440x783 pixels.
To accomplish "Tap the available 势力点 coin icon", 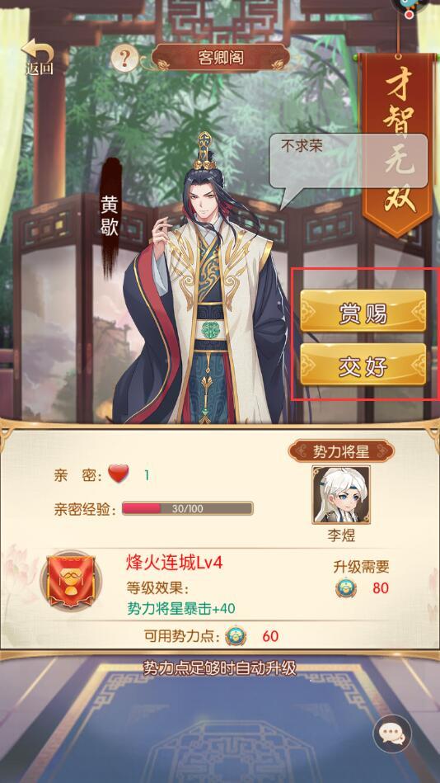I will pyautogui.click(x=236, y=635).
